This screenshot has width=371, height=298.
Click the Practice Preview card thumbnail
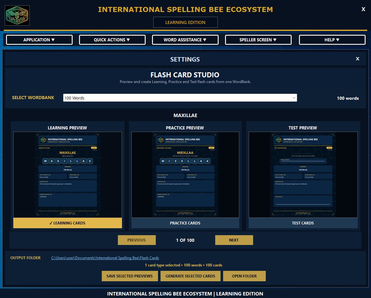(x=185, y=175)
